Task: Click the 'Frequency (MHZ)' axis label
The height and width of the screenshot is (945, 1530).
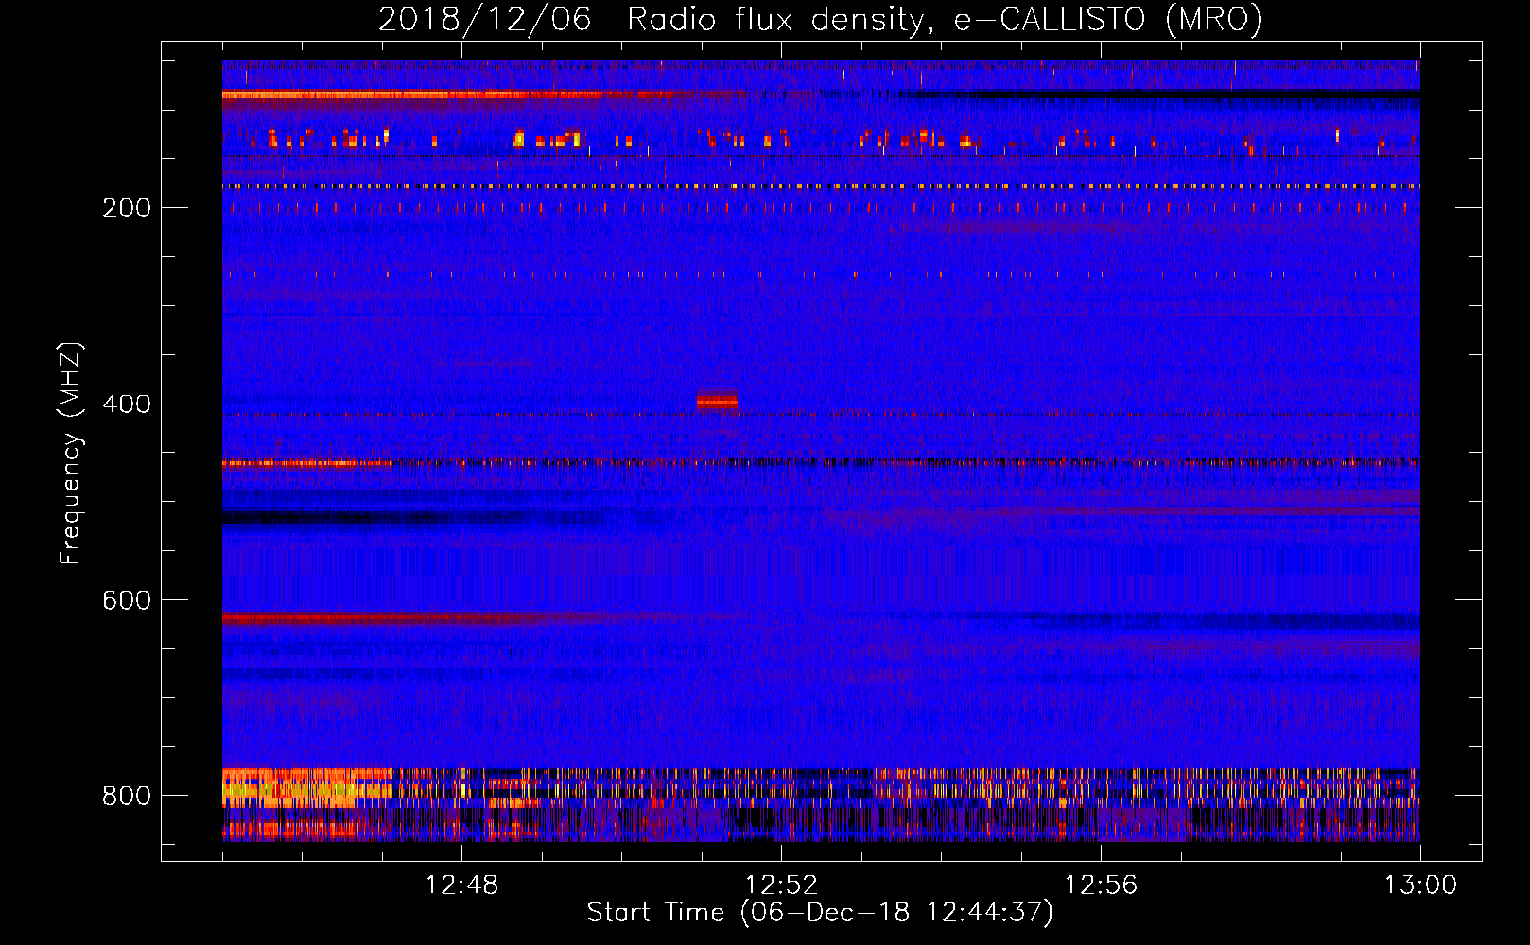Action: coord(70,454)
